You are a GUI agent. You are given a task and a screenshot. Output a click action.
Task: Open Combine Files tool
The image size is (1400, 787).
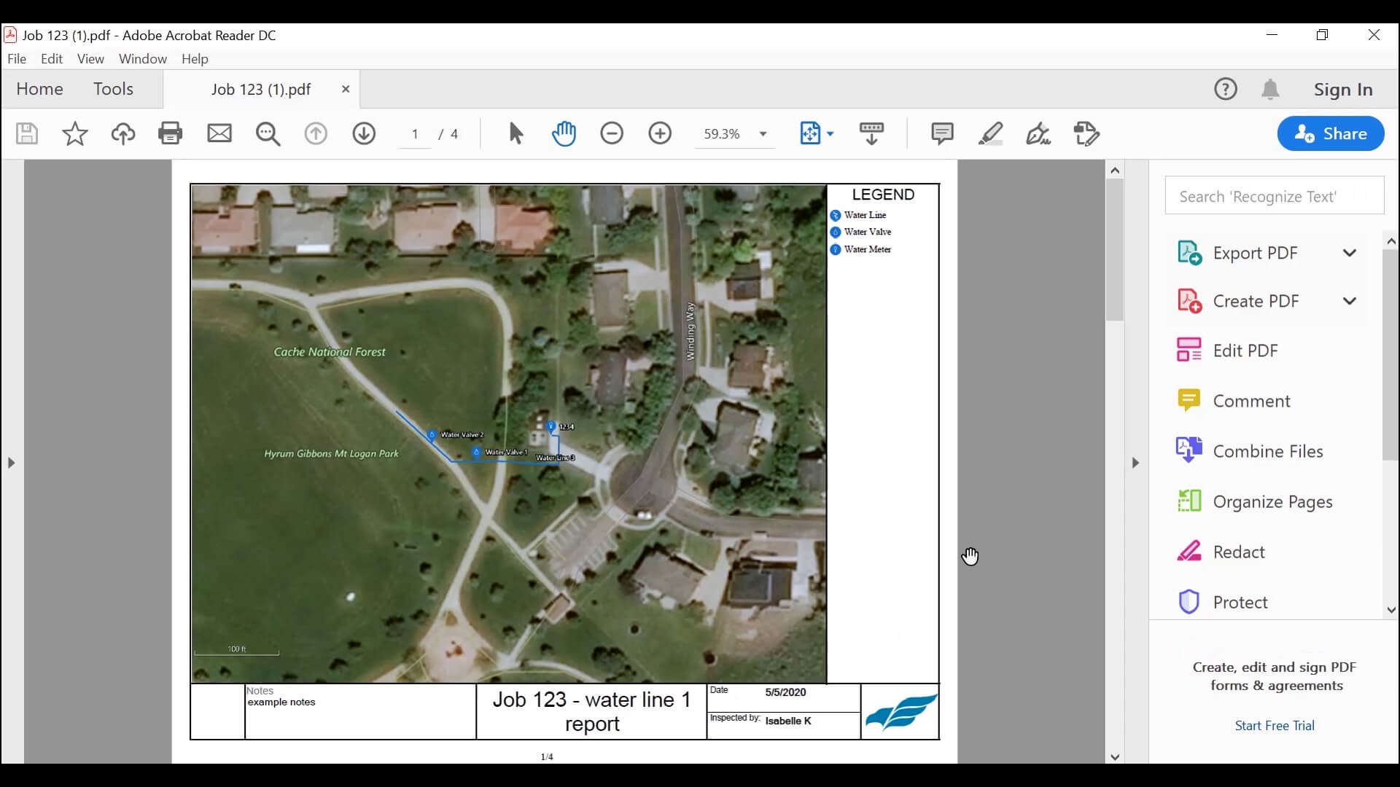pyautogui.click(x=1267, y=451)
